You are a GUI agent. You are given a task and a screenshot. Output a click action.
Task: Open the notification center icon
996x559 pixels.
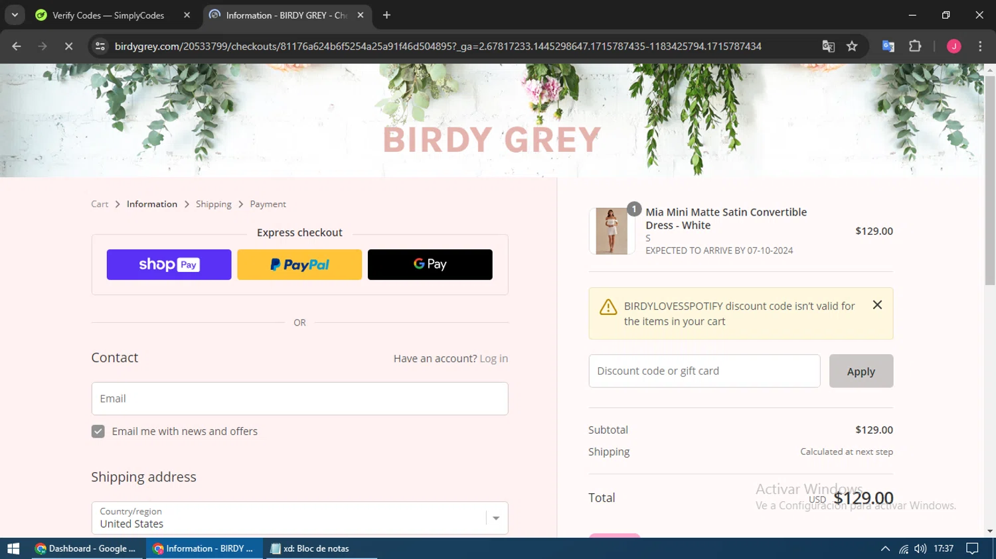click(972, 548)
